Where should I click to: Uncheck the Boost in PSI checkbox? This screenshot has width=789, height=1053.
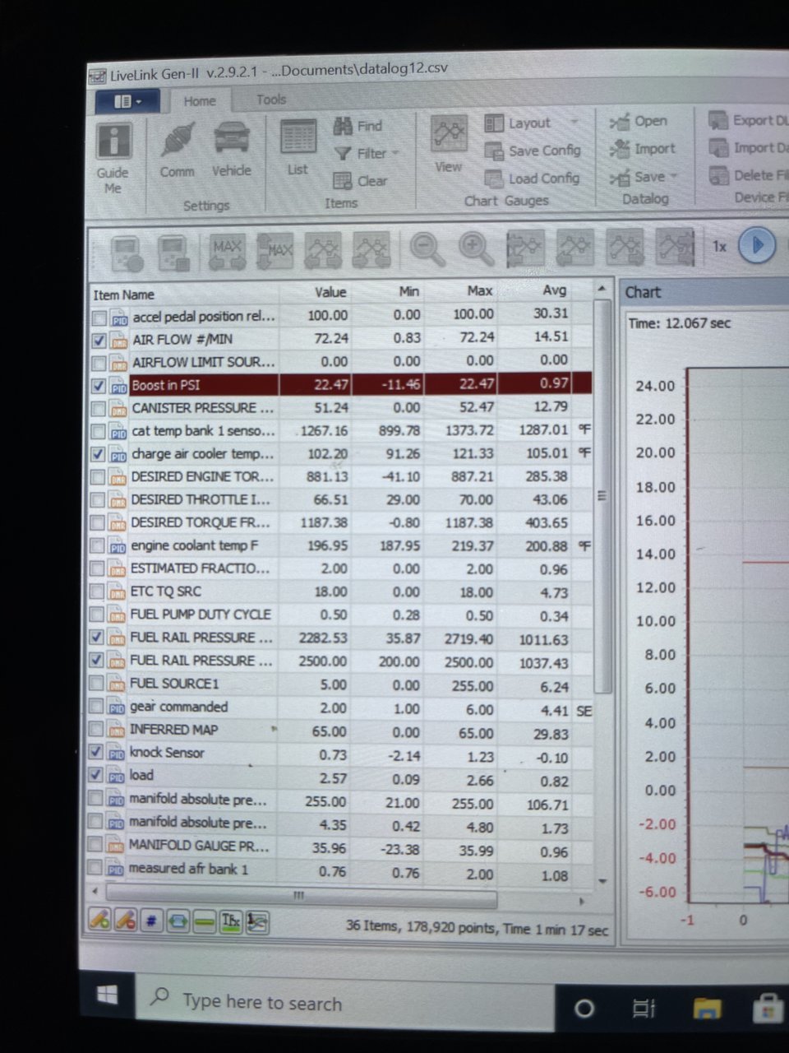(99, 386)
